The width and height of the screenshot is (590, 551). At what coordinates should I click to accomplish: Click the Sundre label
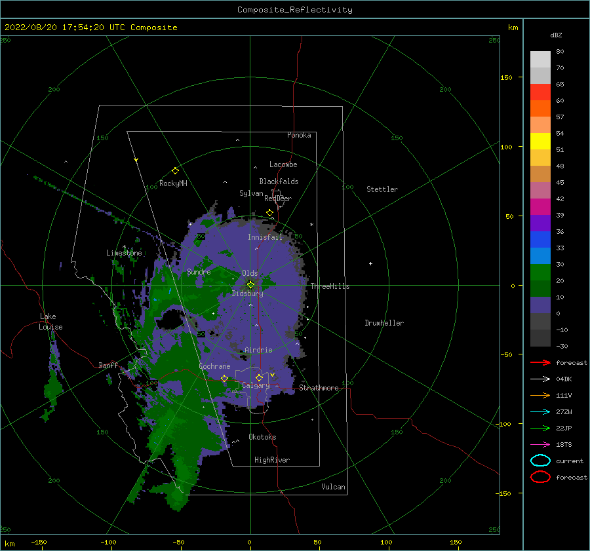[x=199, y=272]
